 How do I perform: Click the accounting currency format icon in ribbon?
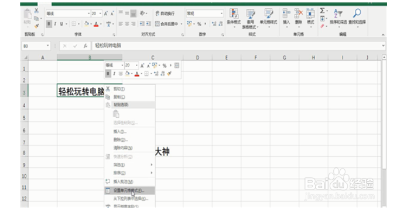point(189,24)
